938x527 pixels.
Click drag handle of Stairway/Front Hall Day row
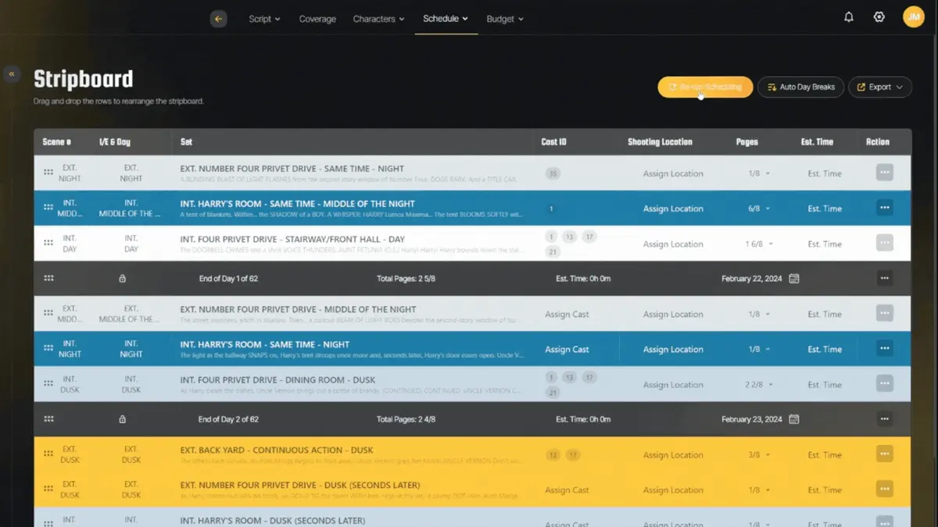tap(48, 244)
